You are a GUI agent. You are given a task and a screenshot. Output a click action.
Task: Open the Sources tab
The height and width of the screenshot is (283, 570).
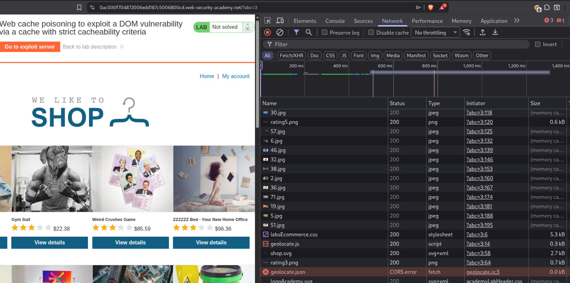pyautogui.click(x=363, y=21)
